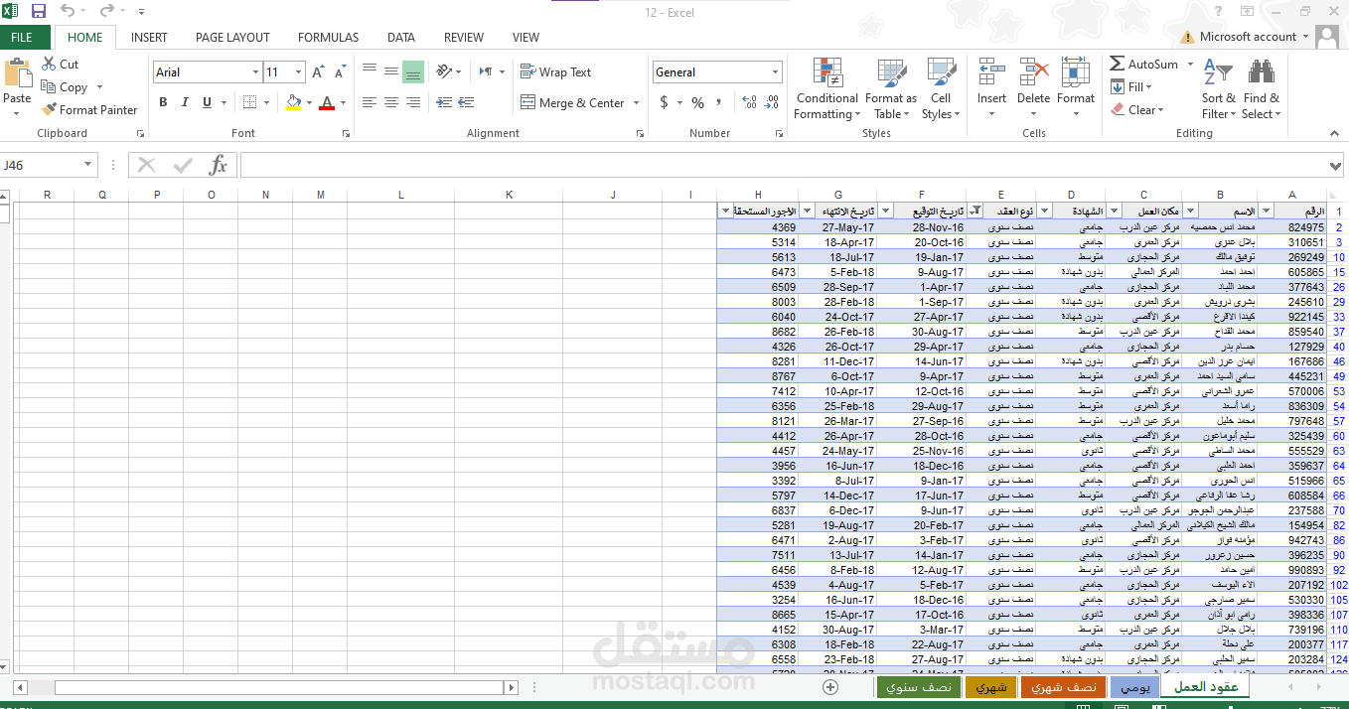
Task: Switch to the INSERT ribbon tab
Action: coord(149,38)
